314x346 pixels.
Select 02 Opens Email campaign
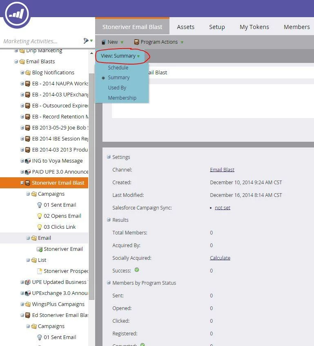click(x=62, y=216)
